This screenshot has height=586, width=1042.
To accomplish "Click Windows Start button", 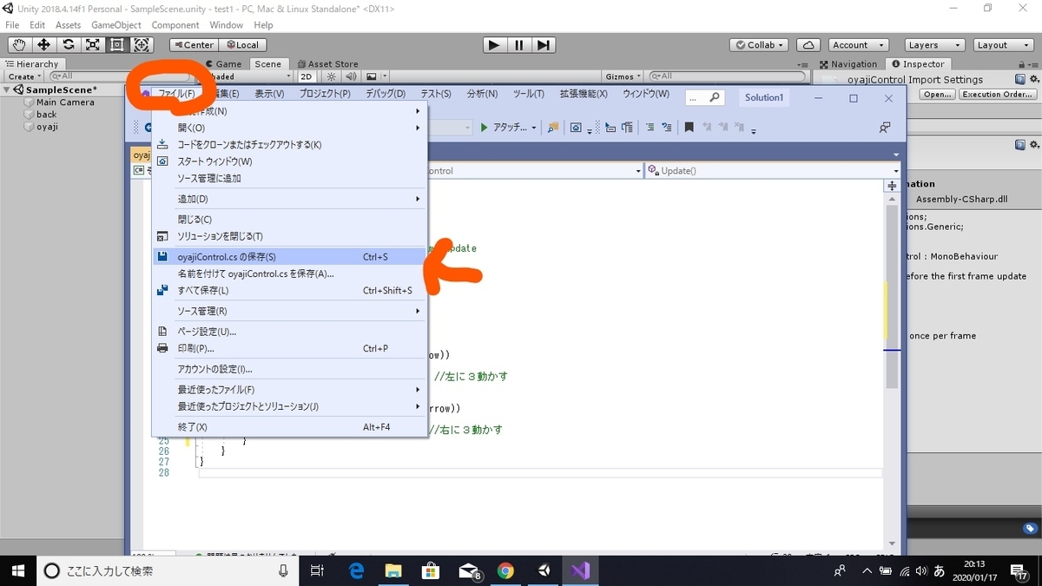I will [x=17, y=570].
